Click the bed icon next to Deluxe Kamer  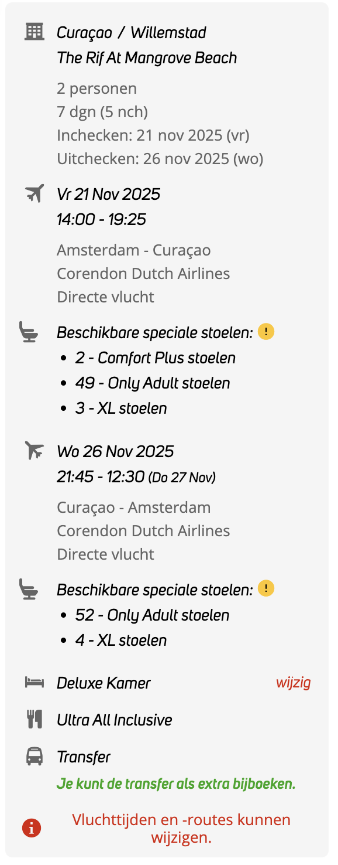34,682
